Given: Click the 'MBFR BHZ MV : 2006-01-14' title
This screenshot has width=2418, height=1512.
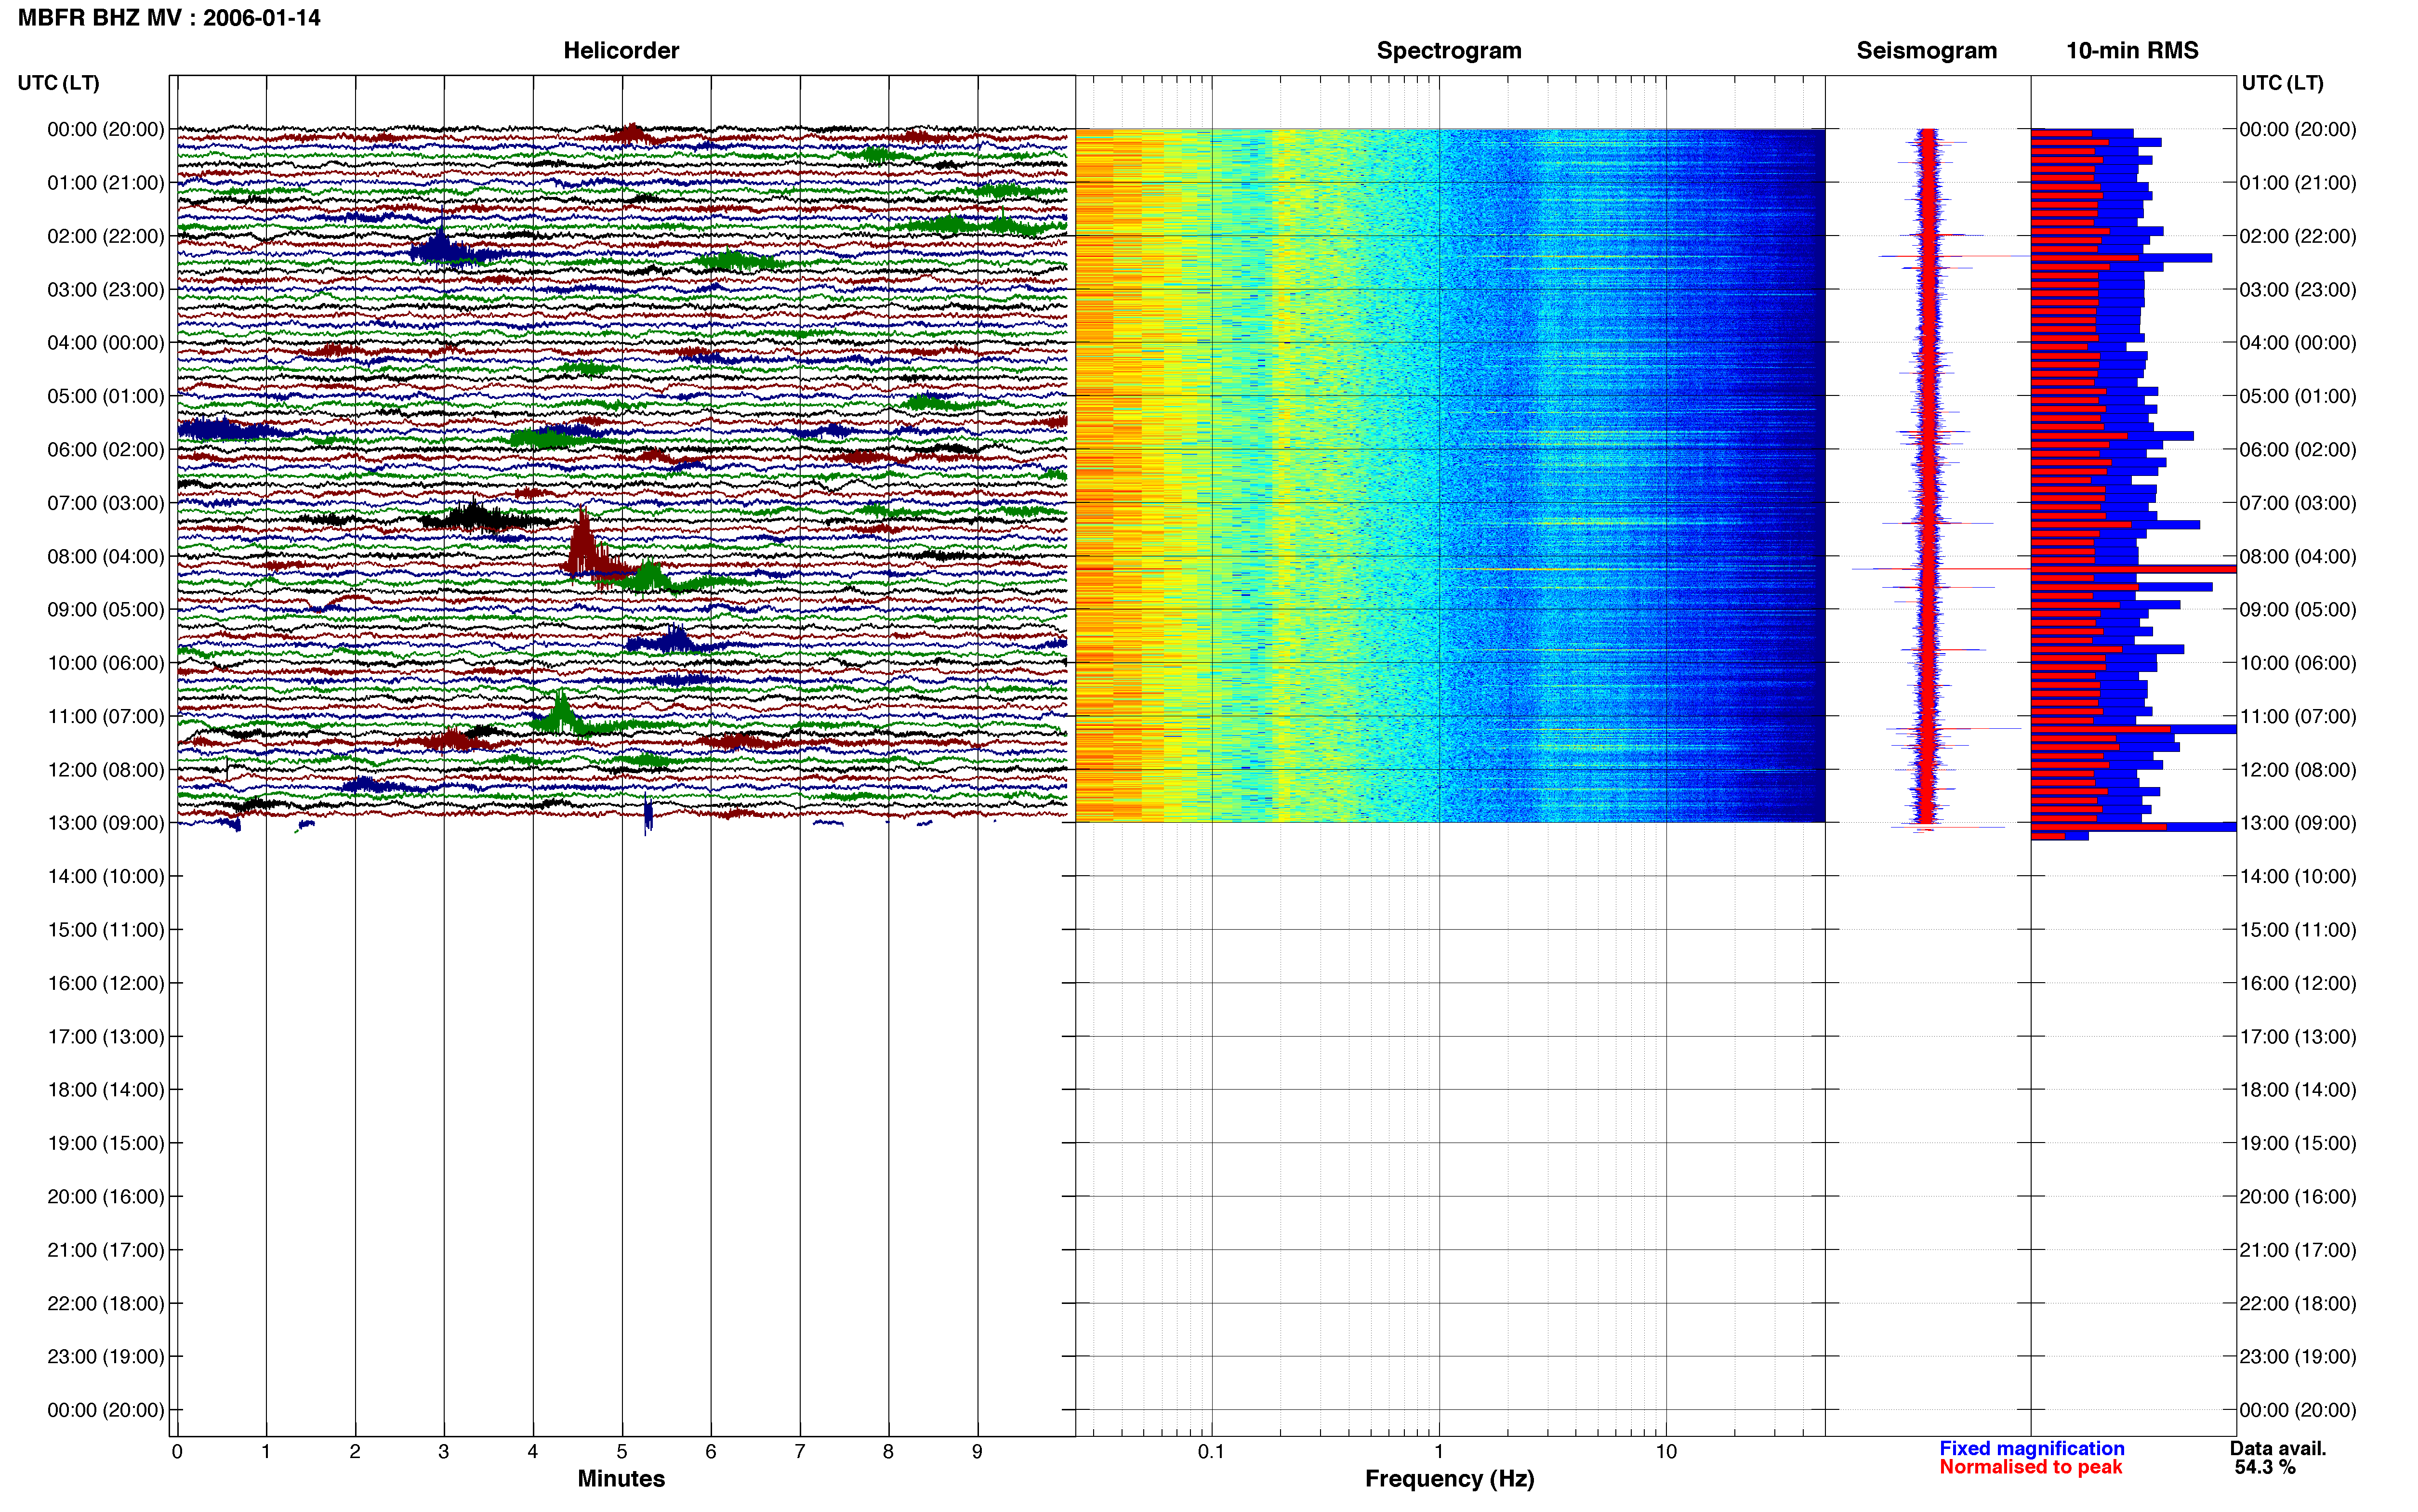Looking at the screenshot, I should [169, 17].
